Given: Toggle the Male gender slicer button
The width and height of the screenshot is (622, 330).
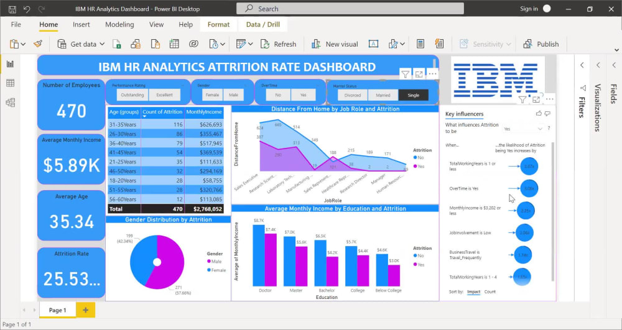Looking at the screenshot, I should (x=233, y=95).
